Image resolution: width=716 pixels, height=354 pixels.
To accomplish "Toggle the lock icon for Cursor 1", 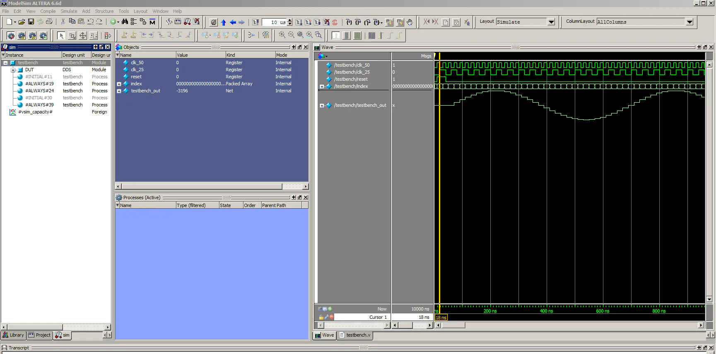I will click(x=321, y=317).
